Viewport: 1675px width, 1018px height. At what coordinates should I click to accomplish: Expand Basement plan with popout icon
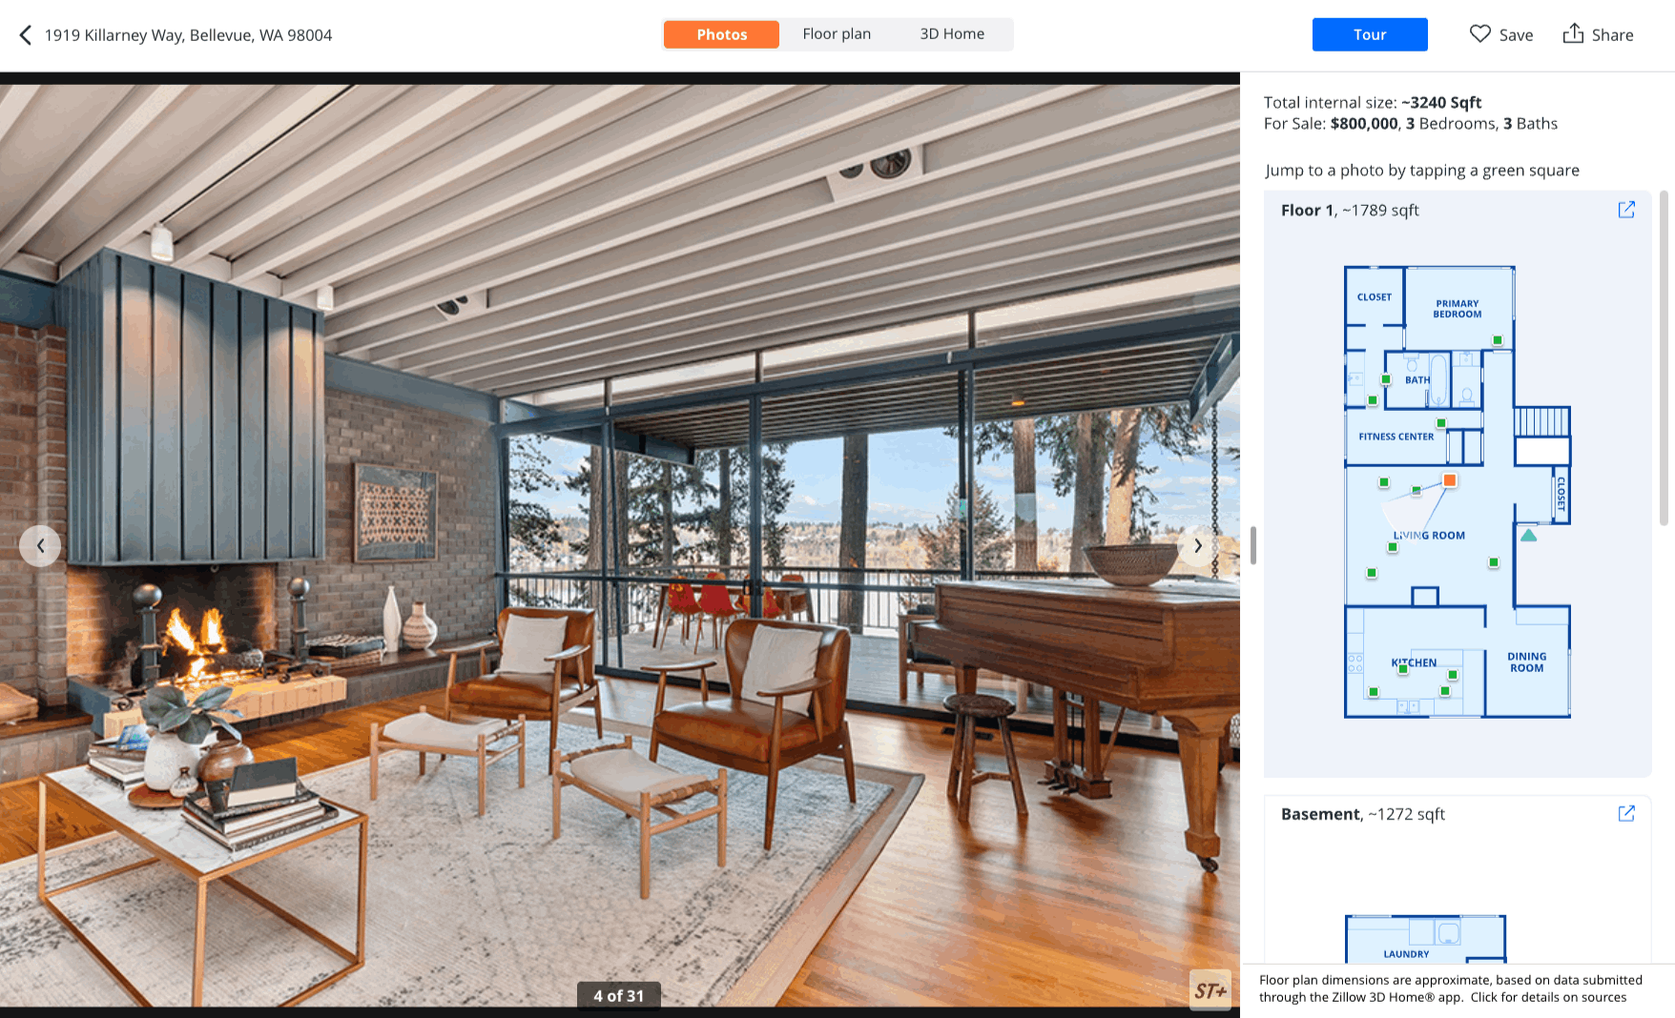click(x=1626, y=813)
